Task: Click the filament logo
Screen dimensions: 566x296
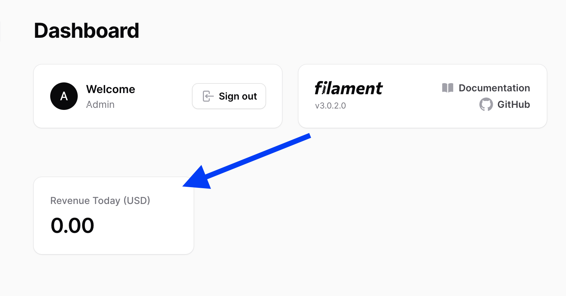Action: tap(348, 88)
